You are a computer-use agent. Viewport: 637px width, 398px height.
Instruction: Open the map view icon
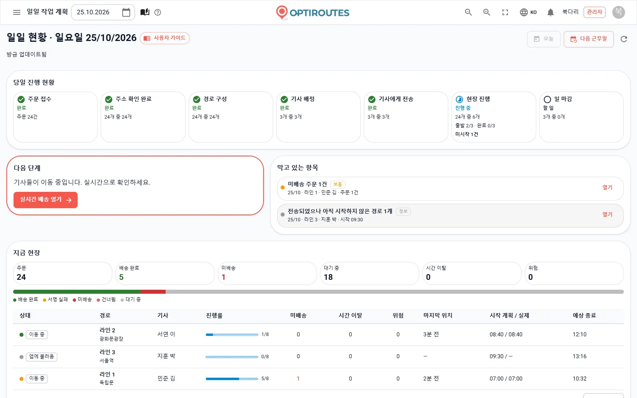coord(145,12)
